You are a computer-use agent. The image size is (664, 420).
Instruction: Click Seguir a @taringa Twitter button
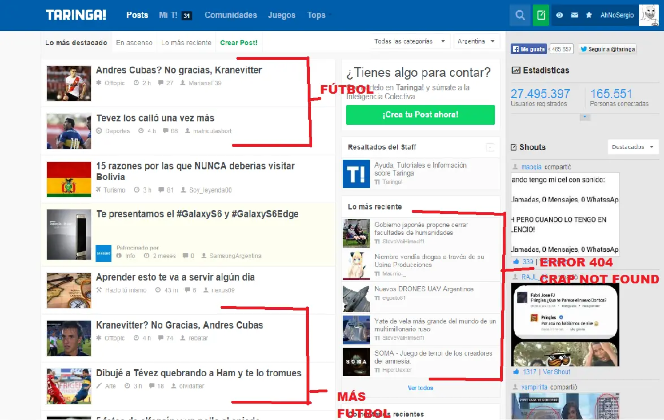pyautogui.click(x=607, y=49)
